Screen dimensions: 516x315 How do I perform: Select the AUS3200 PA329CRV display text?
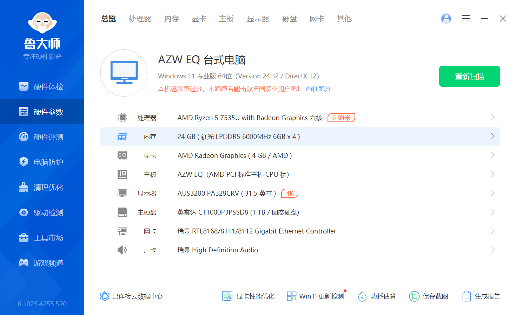tap(227, 194)
